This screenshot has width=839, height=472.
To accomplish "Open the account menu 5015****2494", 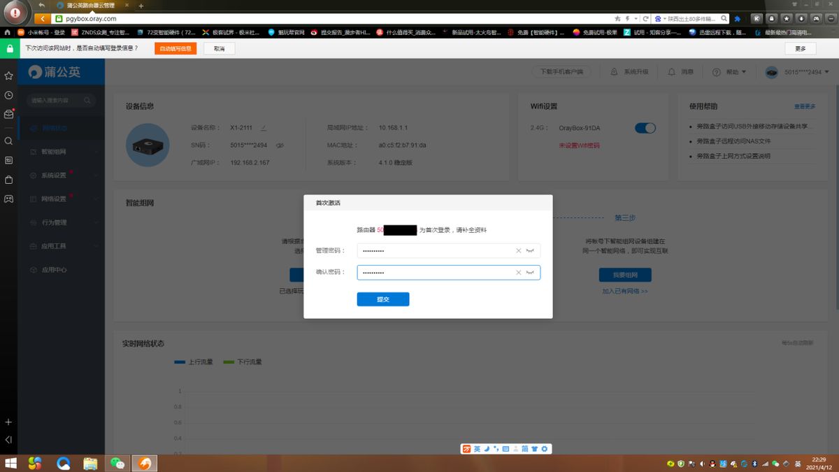I will tap(797, 72).
